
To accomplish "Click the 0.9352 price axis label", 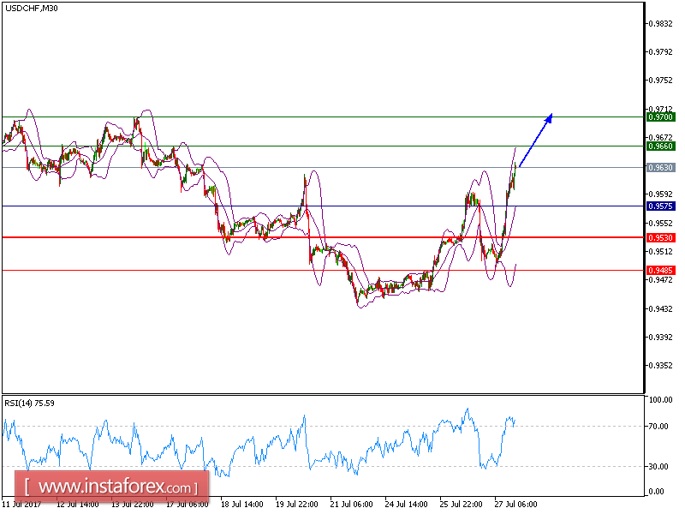I will [660, 366].
